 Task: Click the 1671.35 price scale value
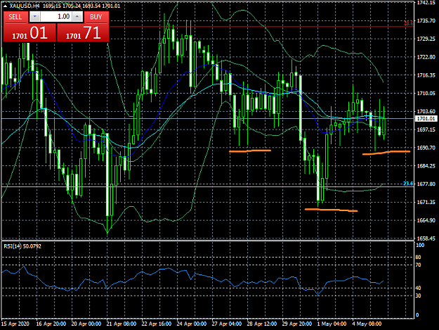426,202
